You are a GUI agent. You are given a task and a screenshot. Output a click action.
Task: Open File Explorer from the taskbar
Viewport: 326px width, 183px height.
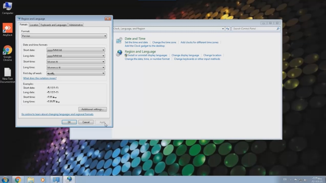tap(31, 180)
